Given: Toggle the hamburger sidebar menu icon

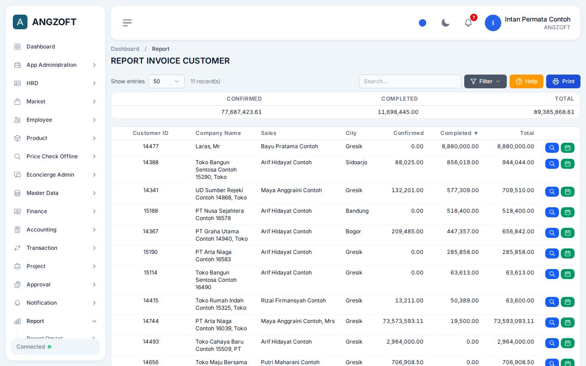Looking at the screenshot, I should (127, 23).
